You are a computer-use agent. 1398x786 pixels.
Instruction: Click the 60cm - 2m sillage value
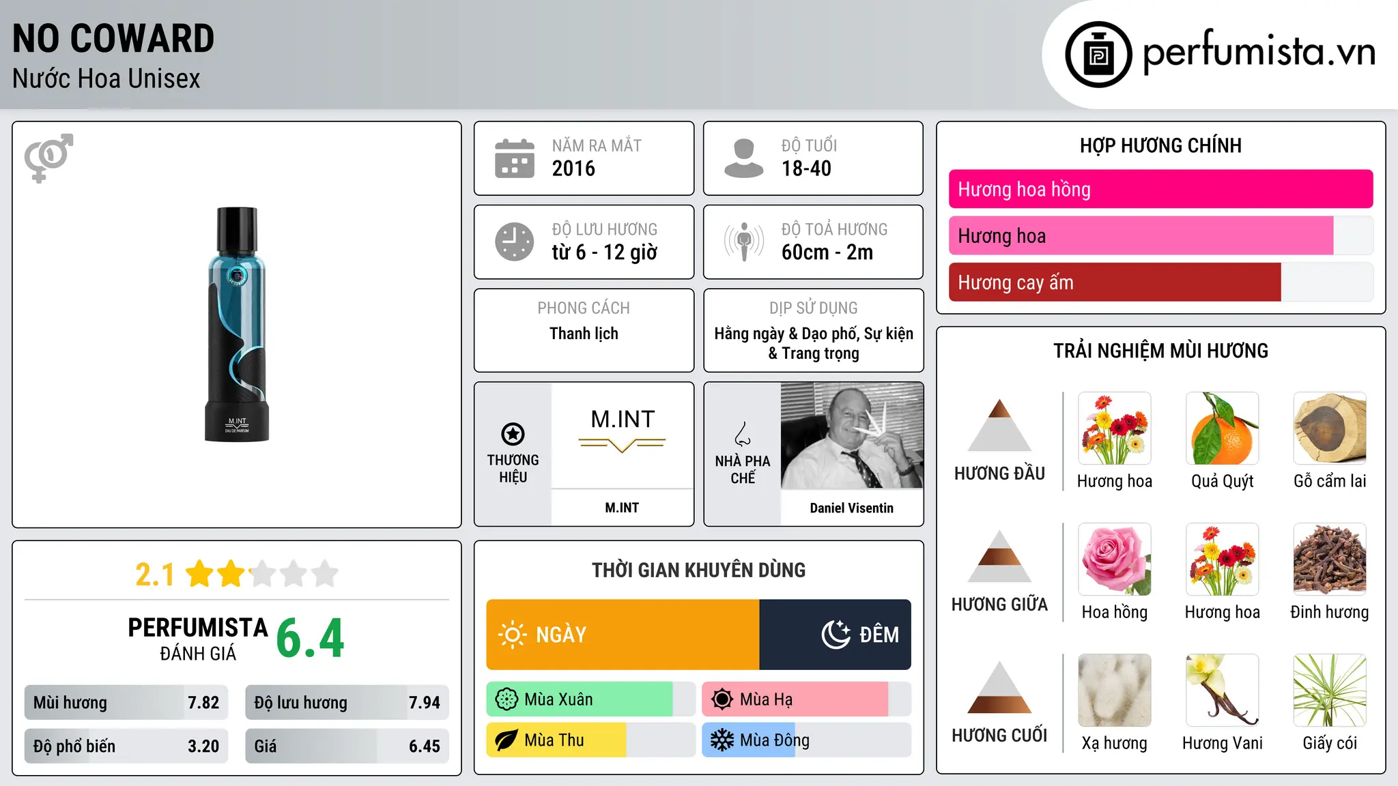[827, 252]
